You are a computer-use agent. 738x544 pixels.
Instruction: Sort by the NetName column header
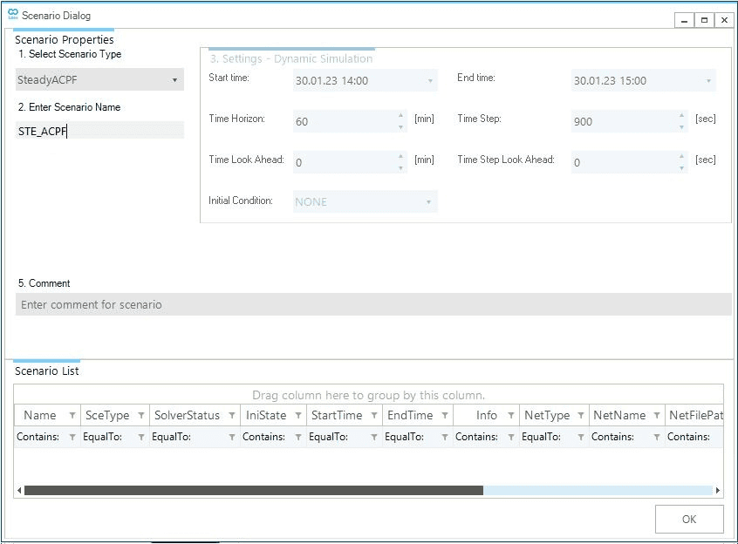pyautogui.click(x=618, y=416)
